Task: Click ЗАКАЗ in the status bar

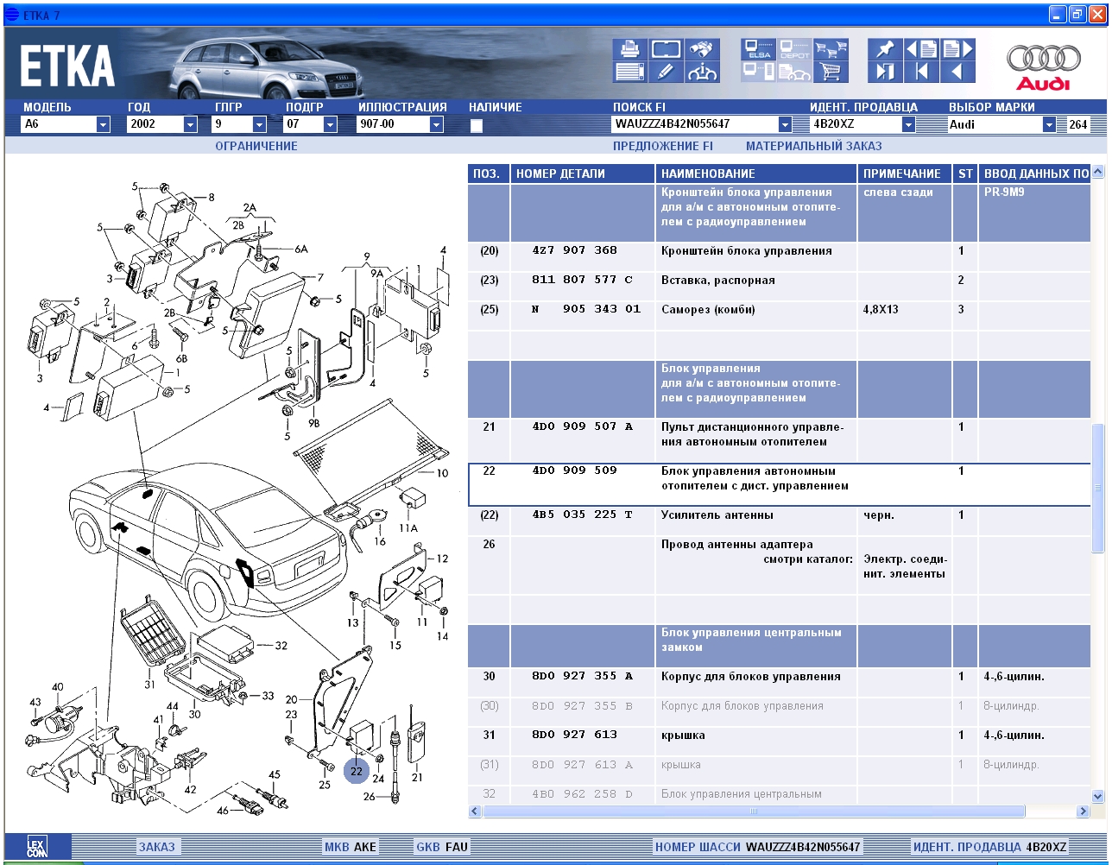Action: [157, 847]
